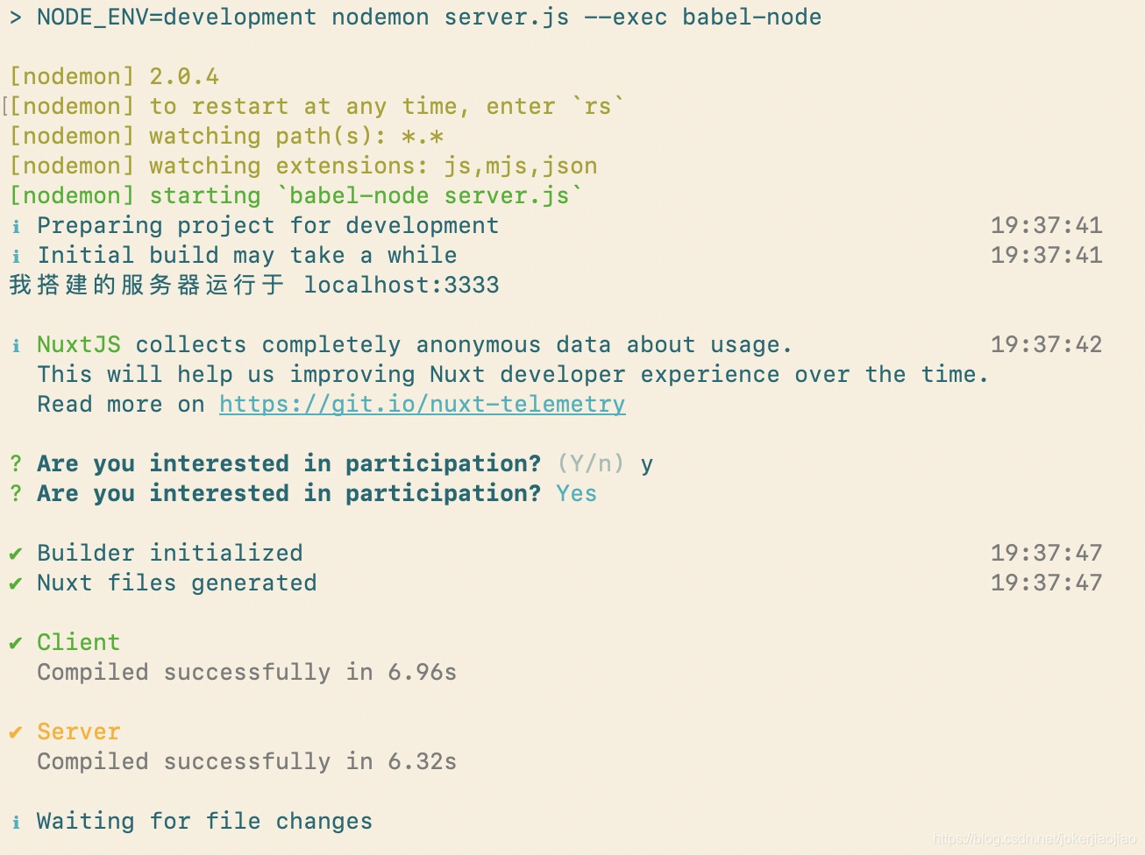
Task: Click the question mark beside the (Y/n) prompt
Action: pyautogui.click(x=16, y=463)
